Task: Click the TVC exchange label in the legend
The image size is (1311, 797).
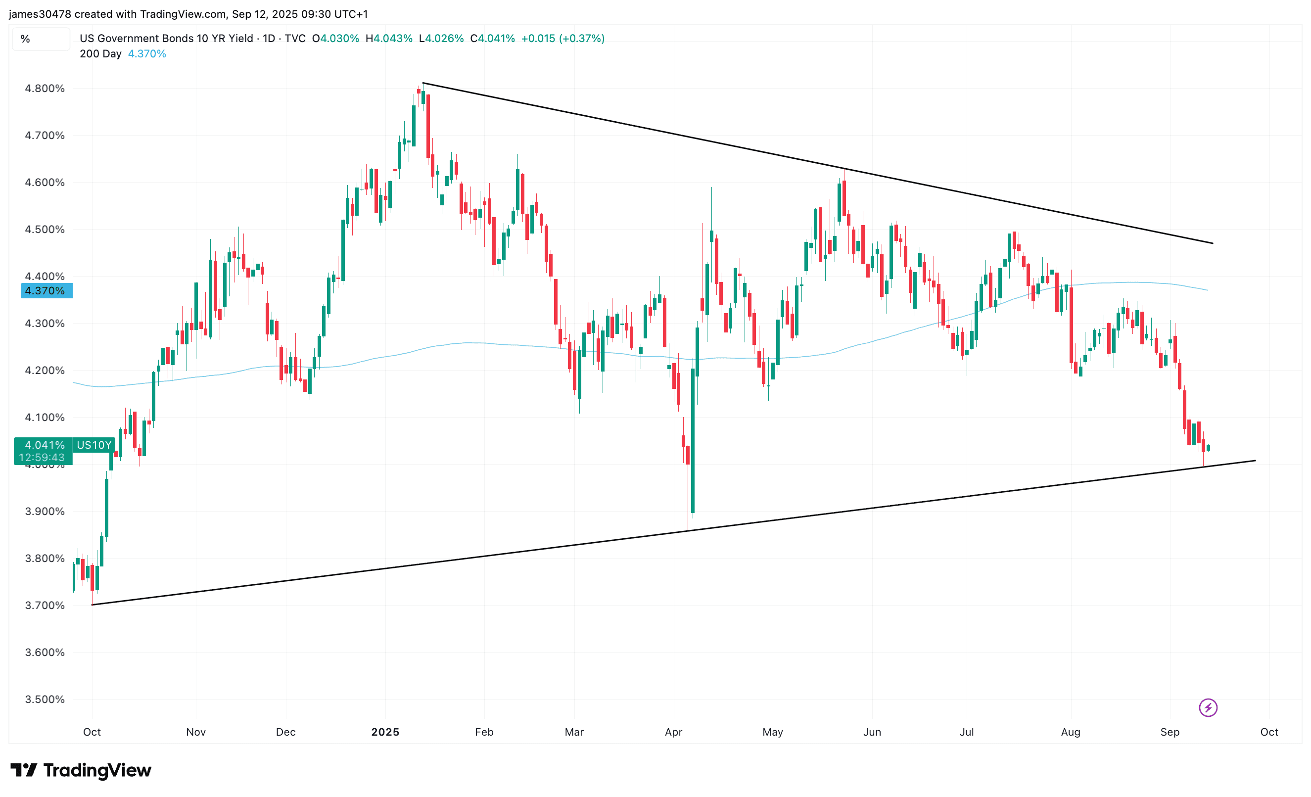Action: pyautogui.click(x=296, y=38)
